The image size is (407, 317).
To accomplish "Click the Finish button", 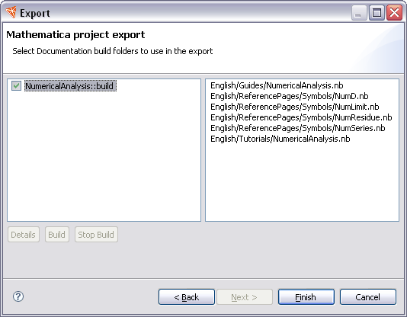I will click(x=306, y=297).
